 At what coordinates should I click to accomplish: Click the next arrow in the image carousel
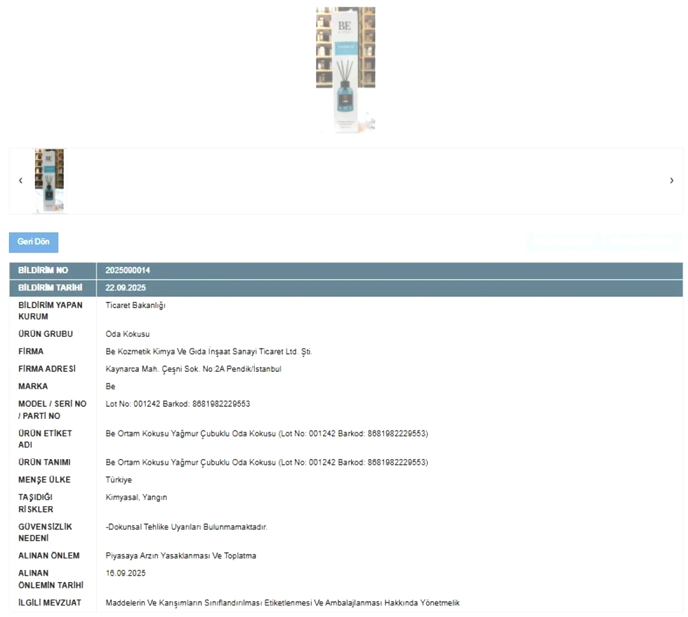[672, 181]
